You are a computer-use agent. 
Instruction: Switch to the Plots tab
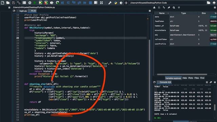coord(191,78)
